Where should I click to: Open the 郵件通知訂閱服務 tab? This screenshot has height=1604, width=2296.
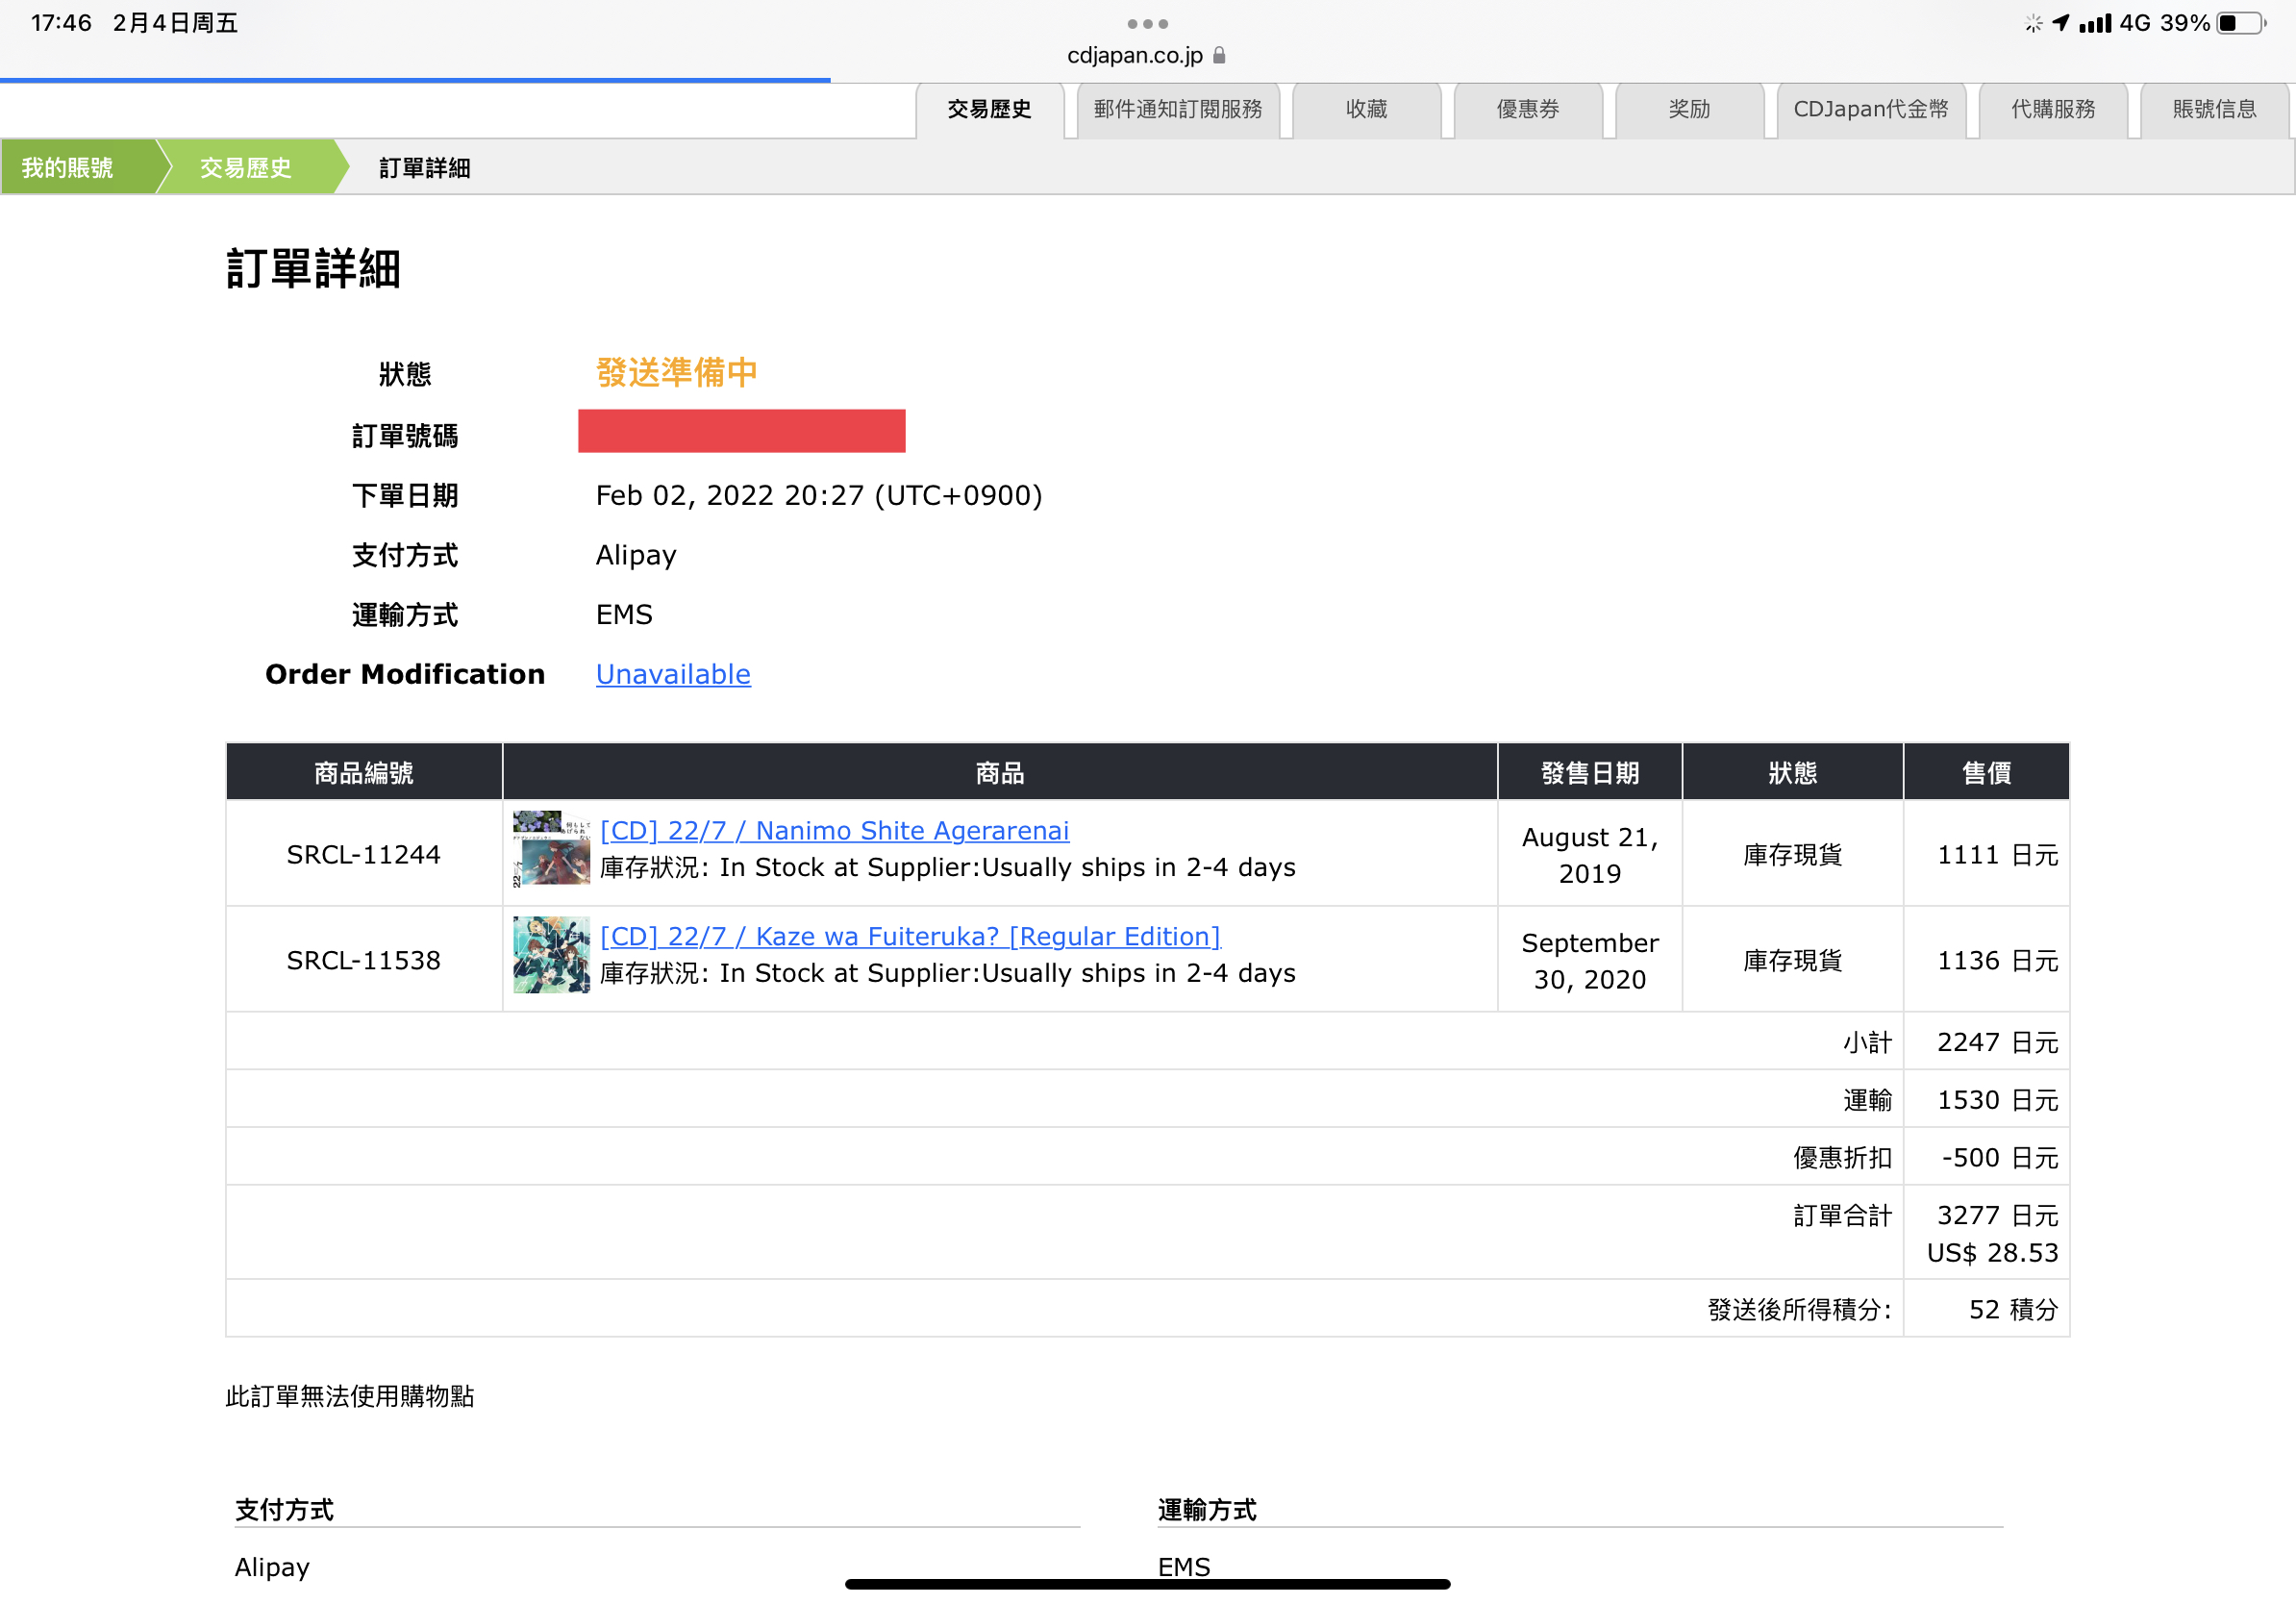tap(1178, 109)
